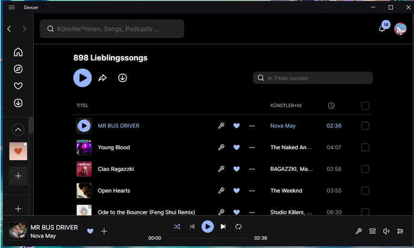Go back with the left arrow

pyautogui.click(x=9, y=29)
